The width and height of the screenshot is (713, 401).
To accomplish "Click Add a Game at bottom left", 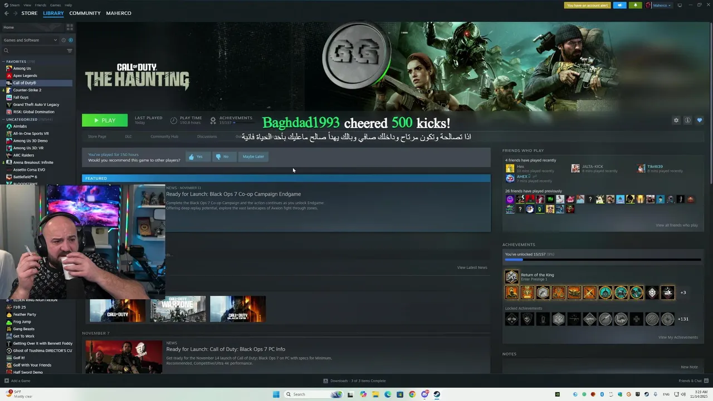I will [x=17, y=381].
